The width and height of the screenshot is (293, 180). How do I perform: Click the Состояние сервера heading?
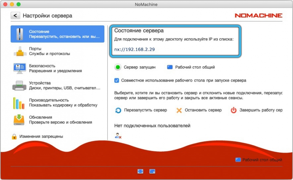click(x=139, y=31)
